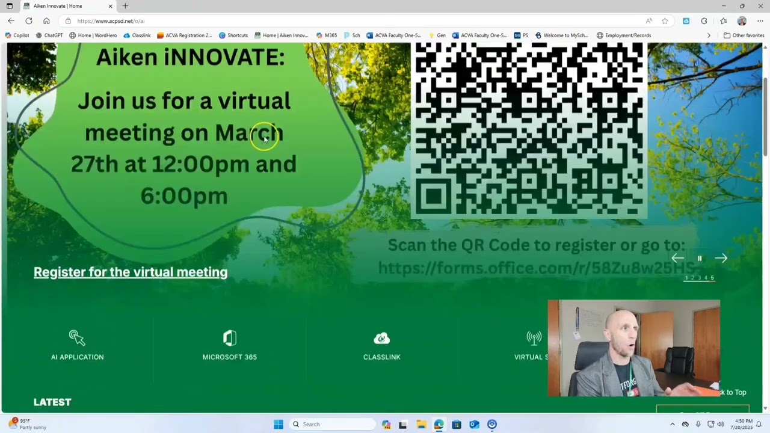The height and width of the screenshot is (433, 770).
Task: Open the Sch bookmark
Action: 352,35
